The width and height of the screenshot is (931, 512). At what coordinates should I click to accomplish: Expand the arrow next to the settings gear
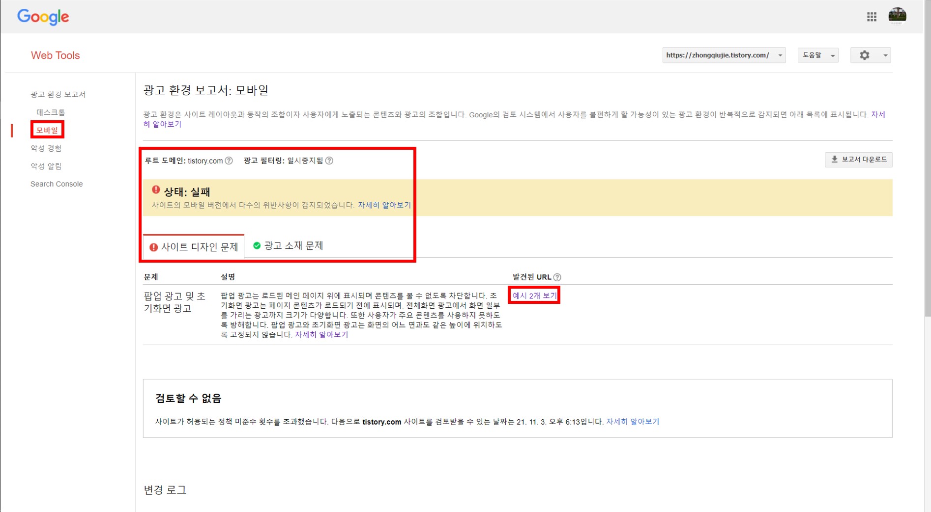click(x=885, y=55)
